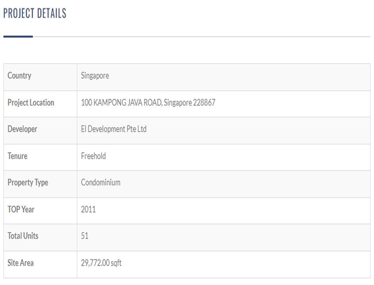Click postal code 228867 in address
The width and height of the screenshot is (374, 285).
coord(204,103)
